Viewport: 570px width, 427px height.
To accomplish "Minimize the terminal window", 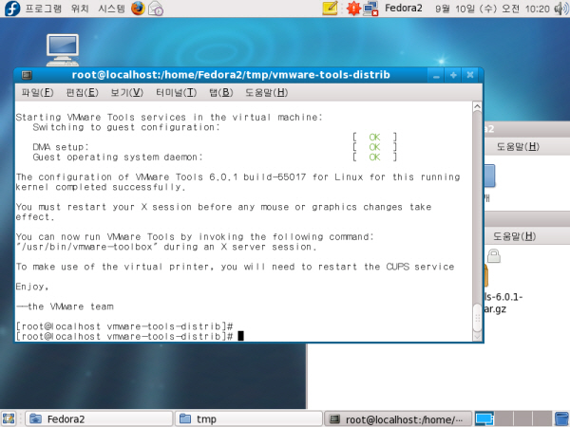I will [436, 76].
